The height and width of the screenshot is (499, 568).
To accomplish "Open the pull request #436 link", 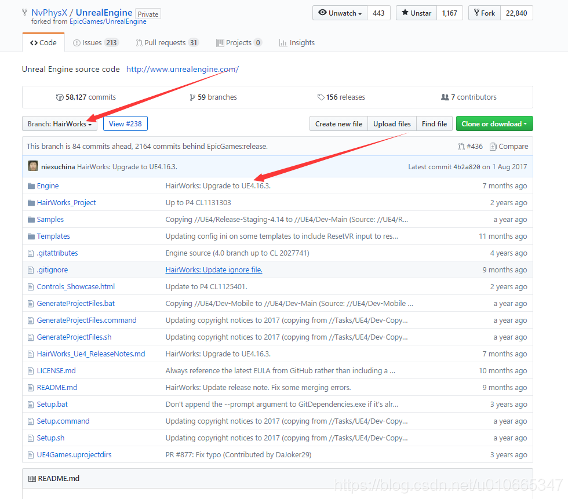I will [471, 147].
